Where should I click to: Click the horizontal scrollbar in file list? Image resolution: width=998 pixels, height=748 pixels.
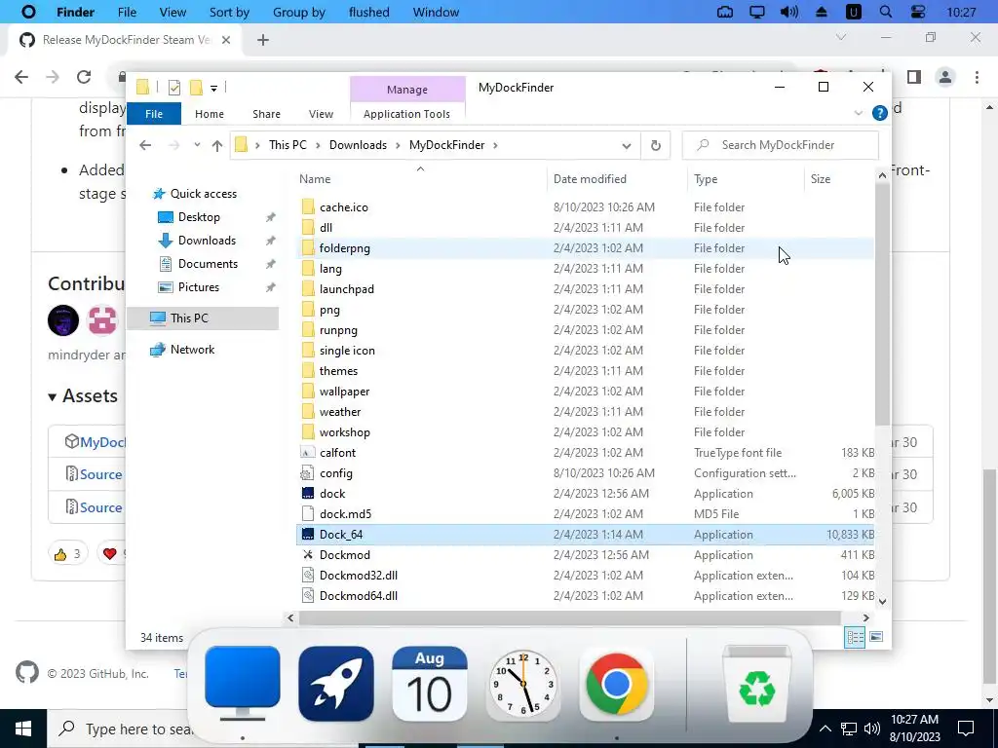point(570,617)
